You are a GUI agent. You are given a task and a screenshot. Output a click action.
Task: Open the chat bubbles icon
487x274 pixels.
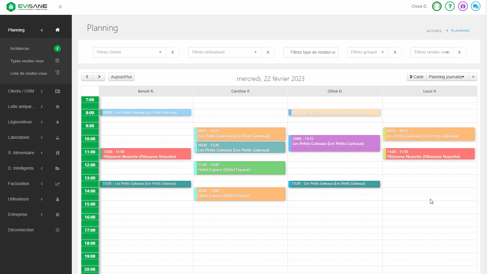point(475,6)
